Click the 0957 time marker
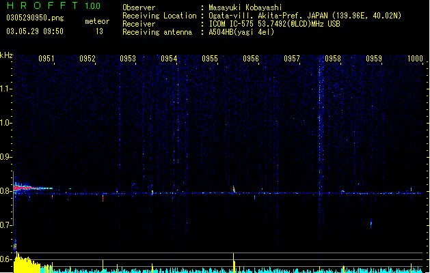 coord(292,59)
